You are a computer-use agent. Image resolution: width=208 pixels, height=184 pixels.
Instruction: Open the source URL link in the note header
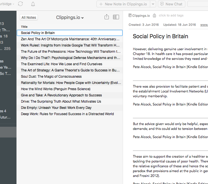point(204,25)
